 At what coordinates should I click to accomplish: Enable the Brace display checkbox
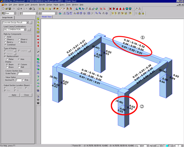point(7,67)
